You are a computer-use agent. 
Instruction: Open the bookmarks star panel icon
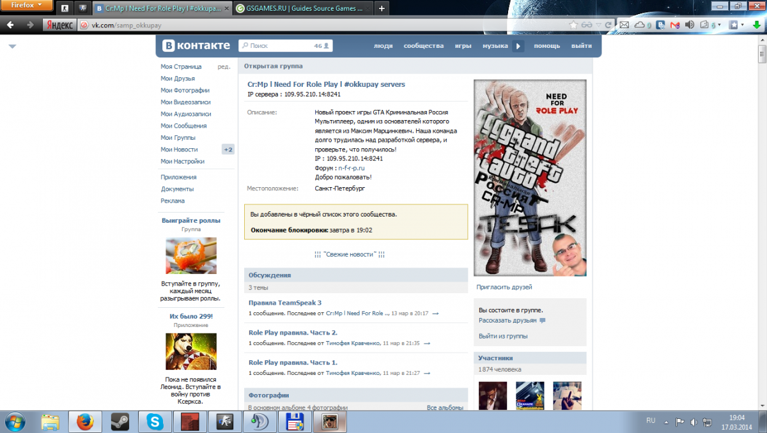[x=734, y=25]
